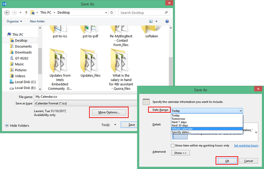264x169 pixels.
Task: Select the softaken folder
Action: (x=151, y=32)
